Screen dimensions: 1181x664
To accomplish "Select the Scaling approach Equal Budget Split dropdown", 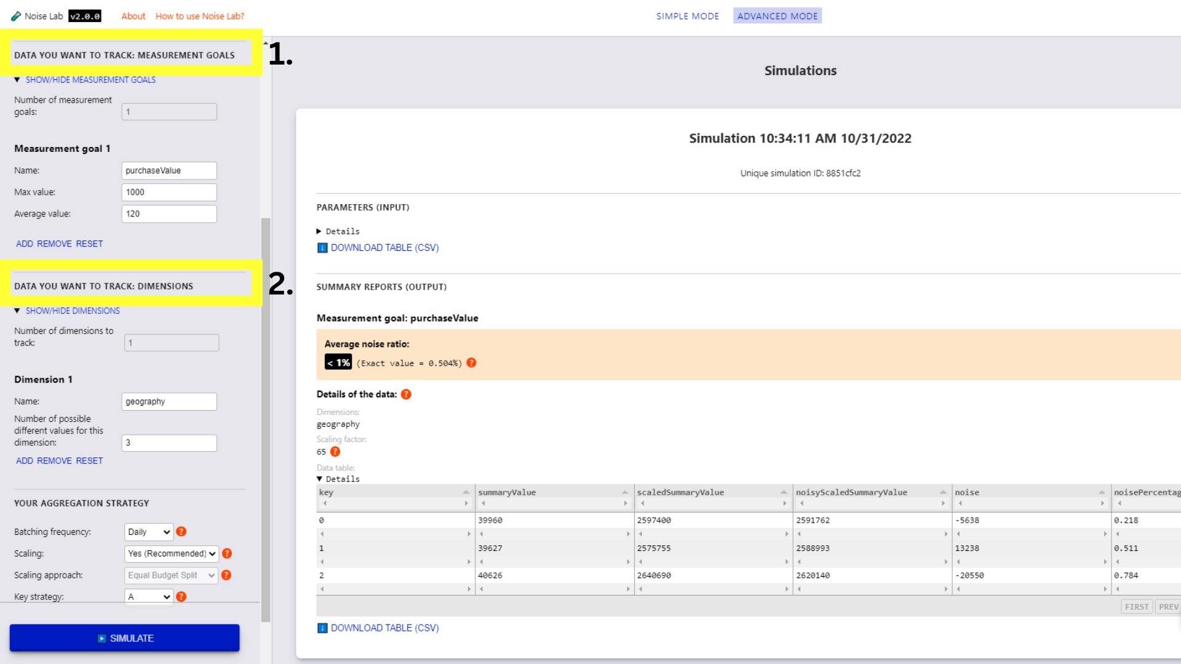I will tap(171, 575).
